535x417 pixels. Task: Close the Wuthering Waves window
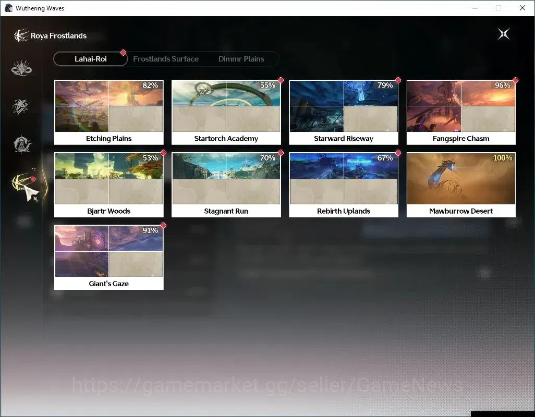522,8
